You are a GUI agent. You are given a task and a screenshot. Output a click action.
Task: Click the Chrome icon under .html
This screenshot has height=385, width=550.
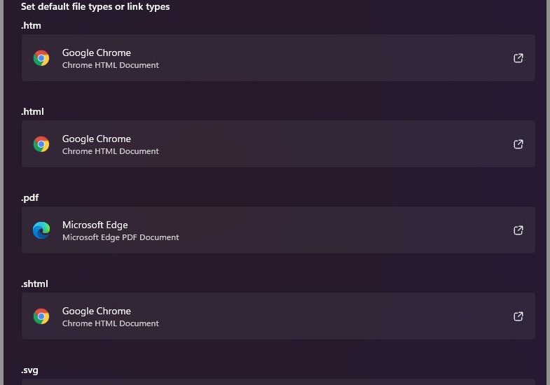pyautogui.click(x=41, y=144)
